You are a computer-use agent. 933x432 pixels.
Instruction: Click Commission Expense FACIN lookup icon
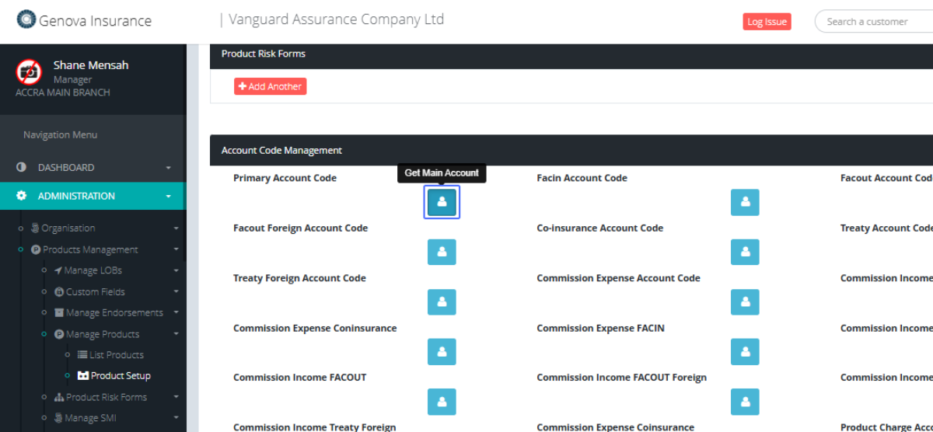(x=745, y=352)
